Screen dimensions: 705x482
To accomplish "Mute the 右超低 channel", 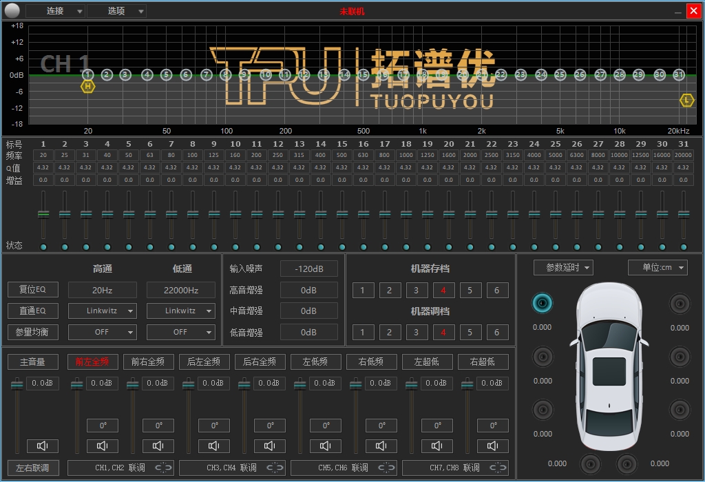I will pos(493,446).
